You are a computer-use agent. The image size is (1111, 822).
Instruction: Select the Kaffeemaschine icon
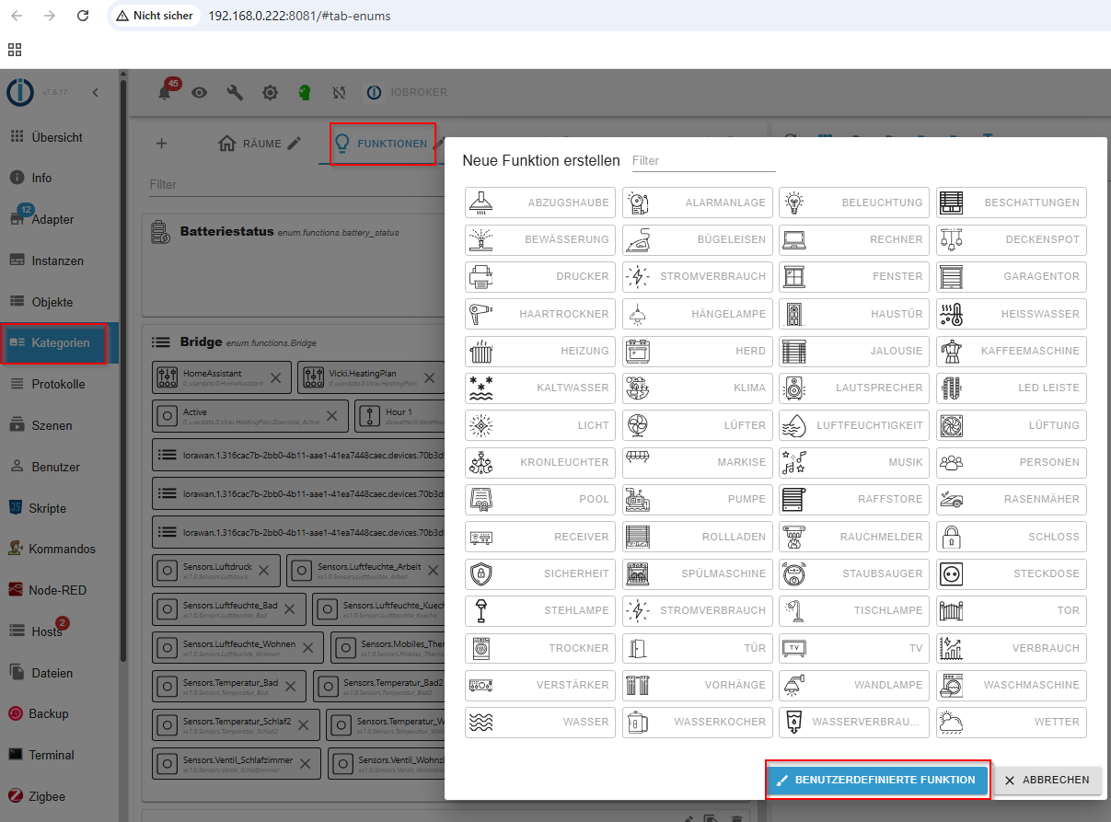(951, 351)
